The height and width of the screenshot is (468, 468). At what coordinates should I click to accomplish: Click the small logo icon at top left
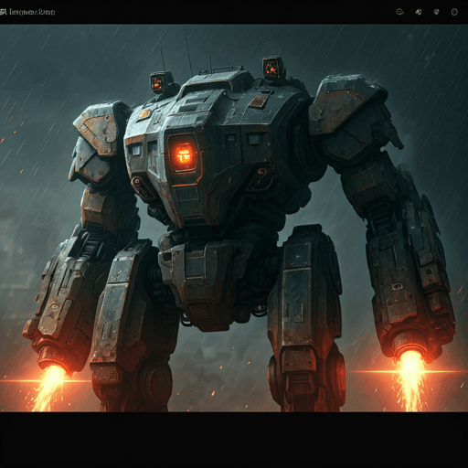[x=3, y=12]
